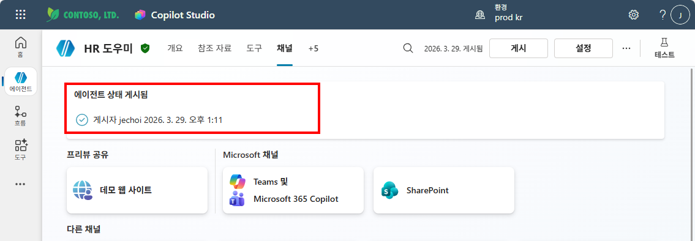Open the 데모 웹 사이트 channel card

pyautogui.click(x=137, y=190)
